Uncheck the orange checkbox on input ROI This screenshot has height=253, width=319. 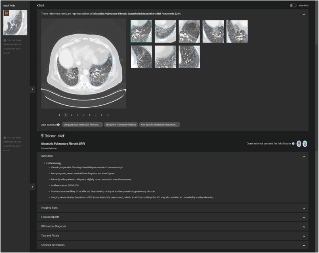click(6, 13)
